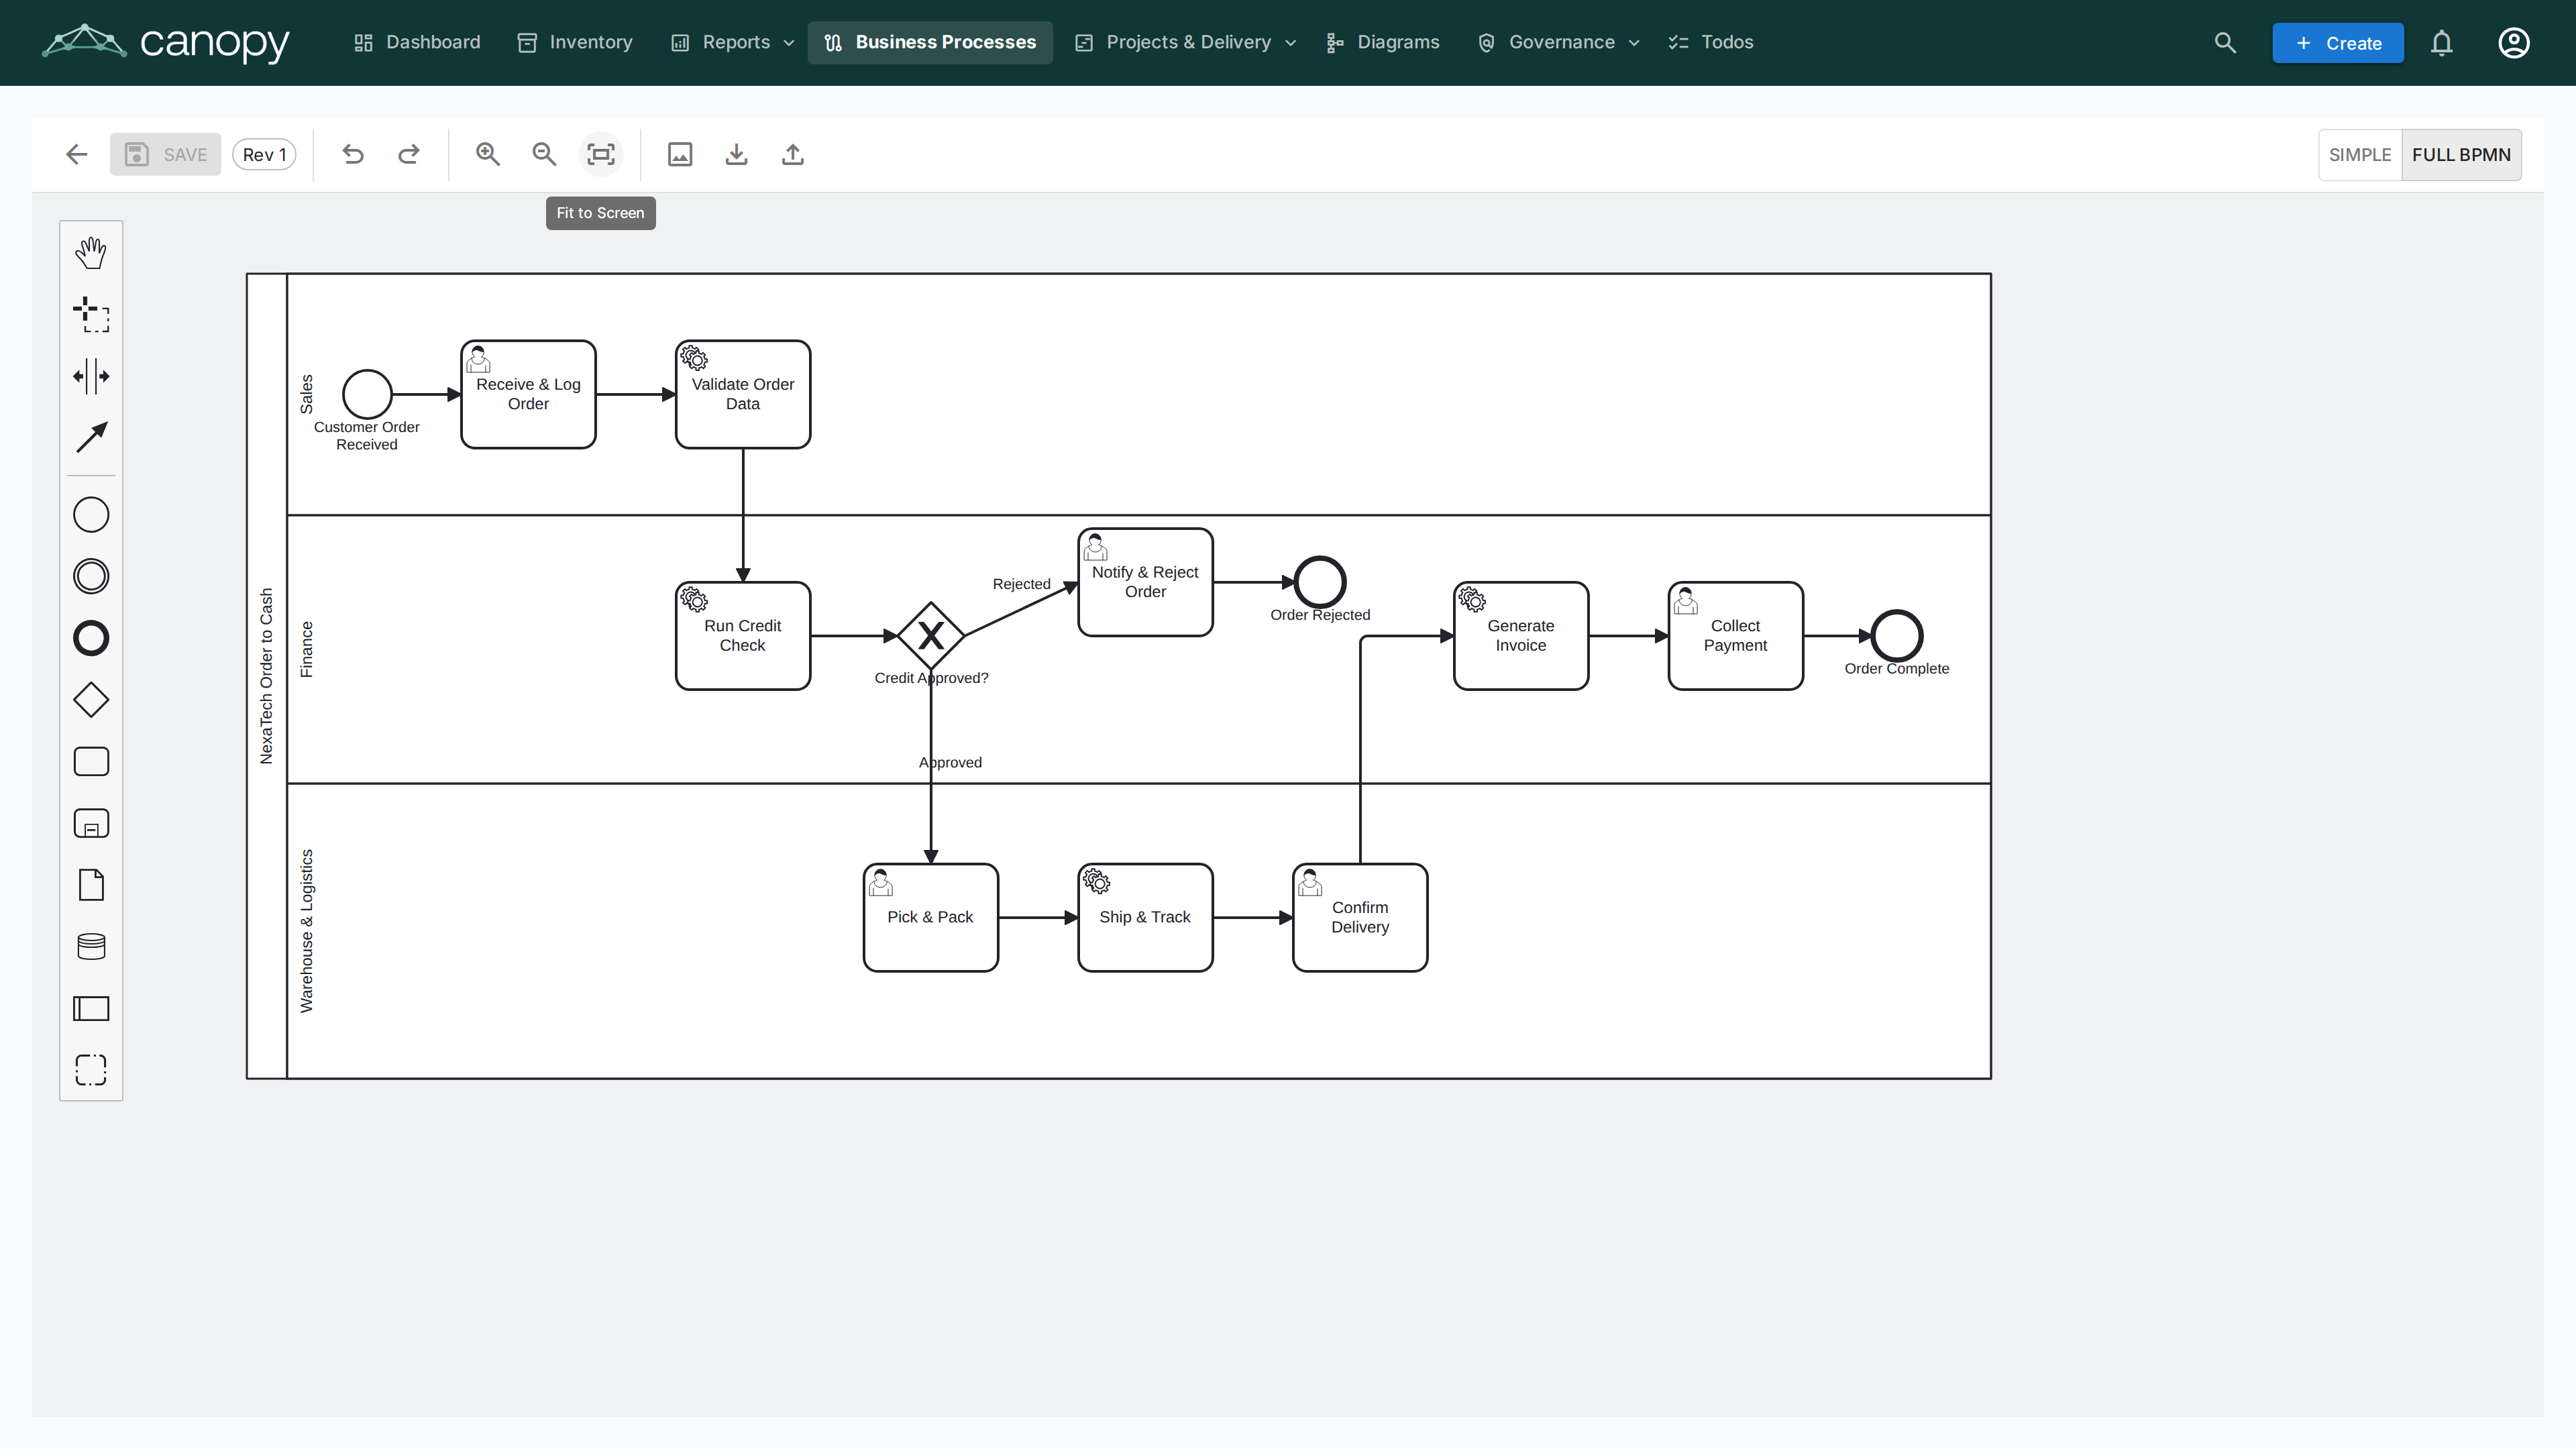Open notifications bell
Image resolution: width=2576 pixels, height=1449 pixels.
[2442, 43]
